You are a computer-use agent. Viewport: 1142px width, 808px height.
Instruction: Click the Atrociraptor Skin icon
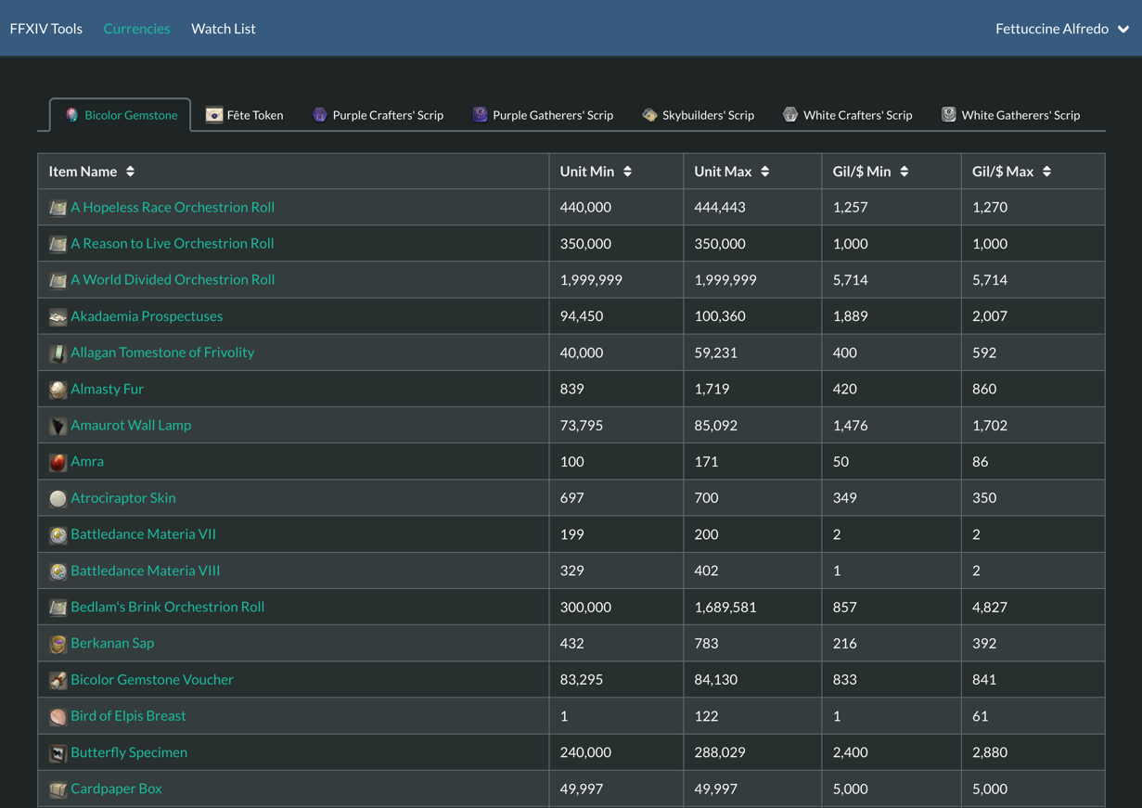[x=58, y=498]
